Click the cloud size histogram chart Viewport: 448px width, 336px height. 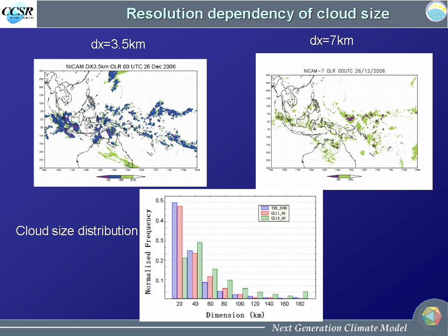click(231, 254)
